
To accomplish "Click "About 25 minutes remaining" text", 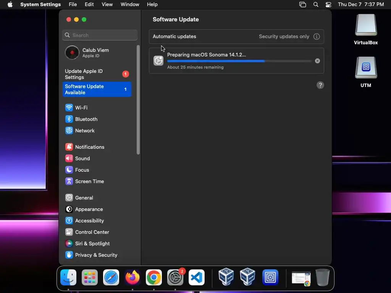I will point(195,67).
